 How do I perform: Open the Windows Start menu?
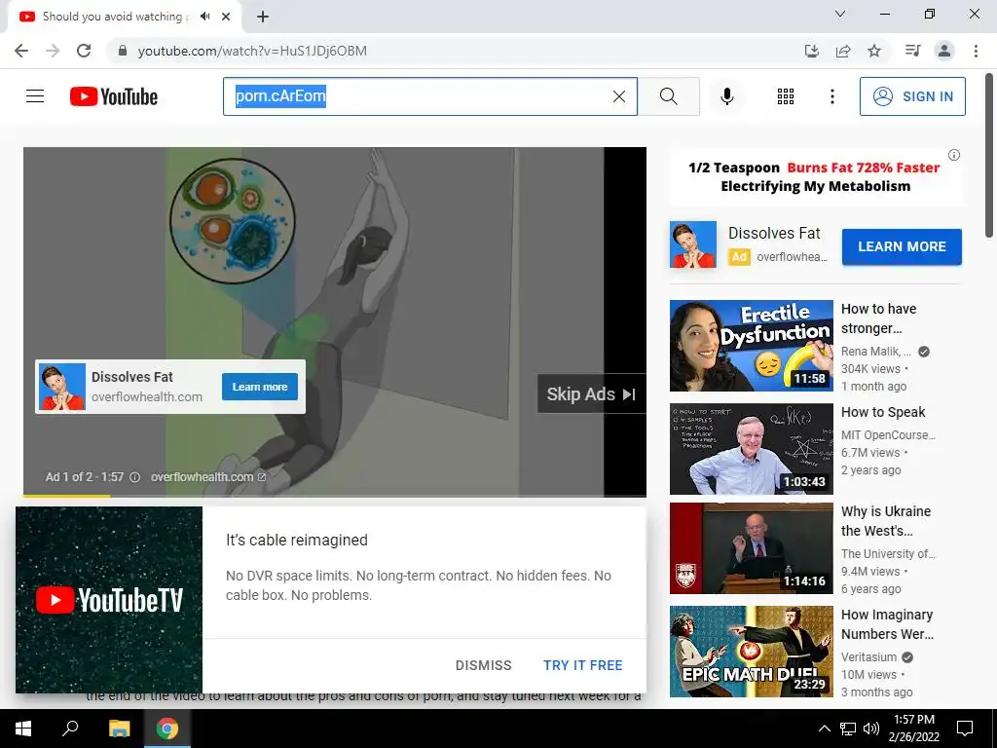click(23, 729)
